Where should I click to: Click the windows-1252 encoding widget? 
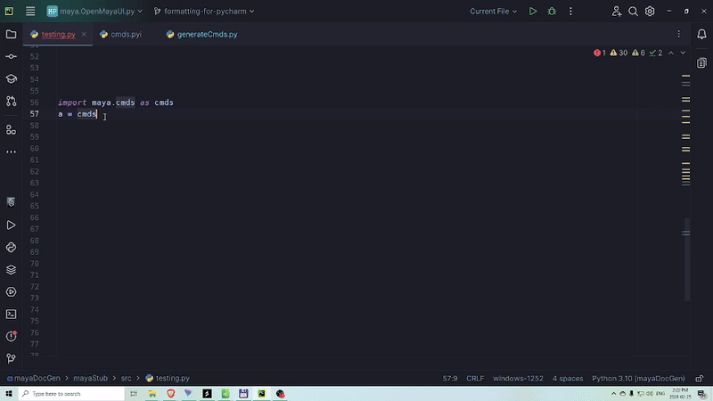coord(518,378)
